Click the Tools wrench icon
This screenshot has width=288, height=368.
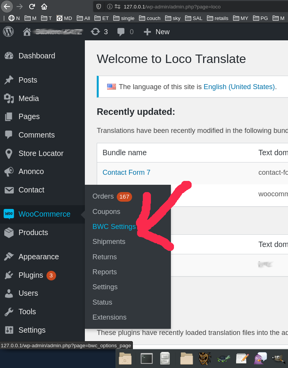(9, 312)
